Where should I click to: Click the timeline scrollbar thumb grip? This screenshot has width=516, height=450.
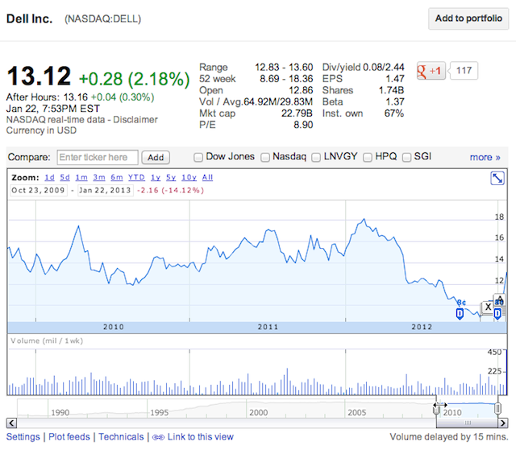468,423
